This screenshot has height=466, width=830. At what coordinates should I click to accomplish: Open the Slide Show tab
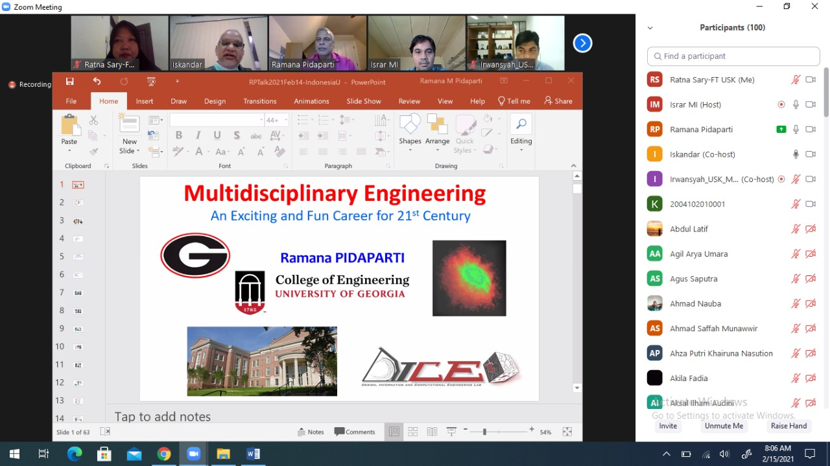coord(363,101)
